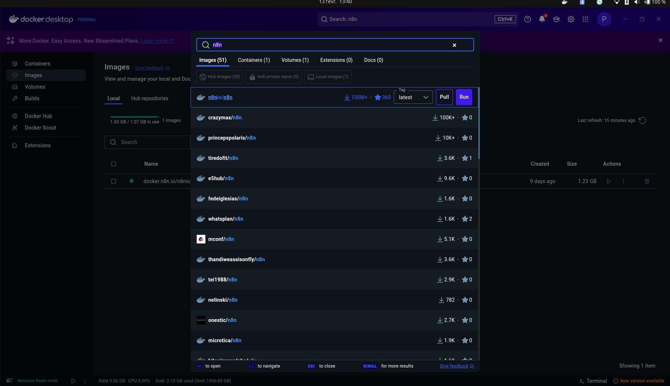Click the whale icon beside n8nio/n8n
670x386 pixels.
[x=201, y=97]
